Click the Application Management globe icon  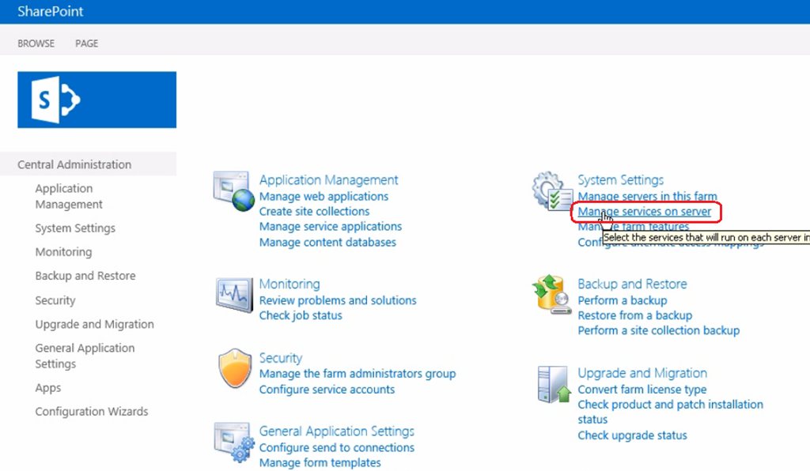pos(233,191)
